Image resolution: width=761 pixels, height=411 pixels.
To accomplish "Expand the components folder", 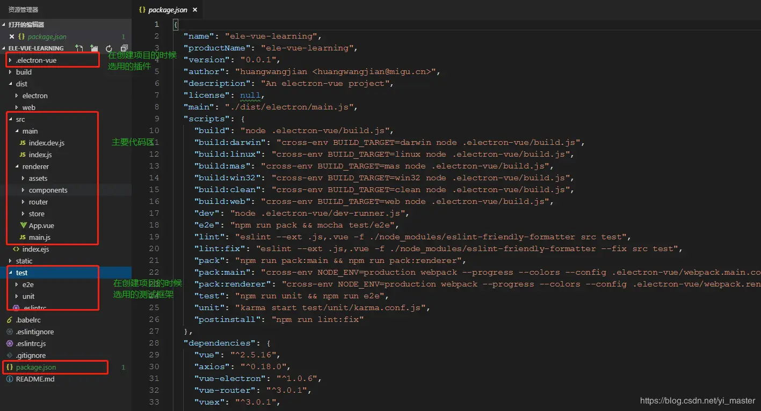I will (x=23, y=190).
